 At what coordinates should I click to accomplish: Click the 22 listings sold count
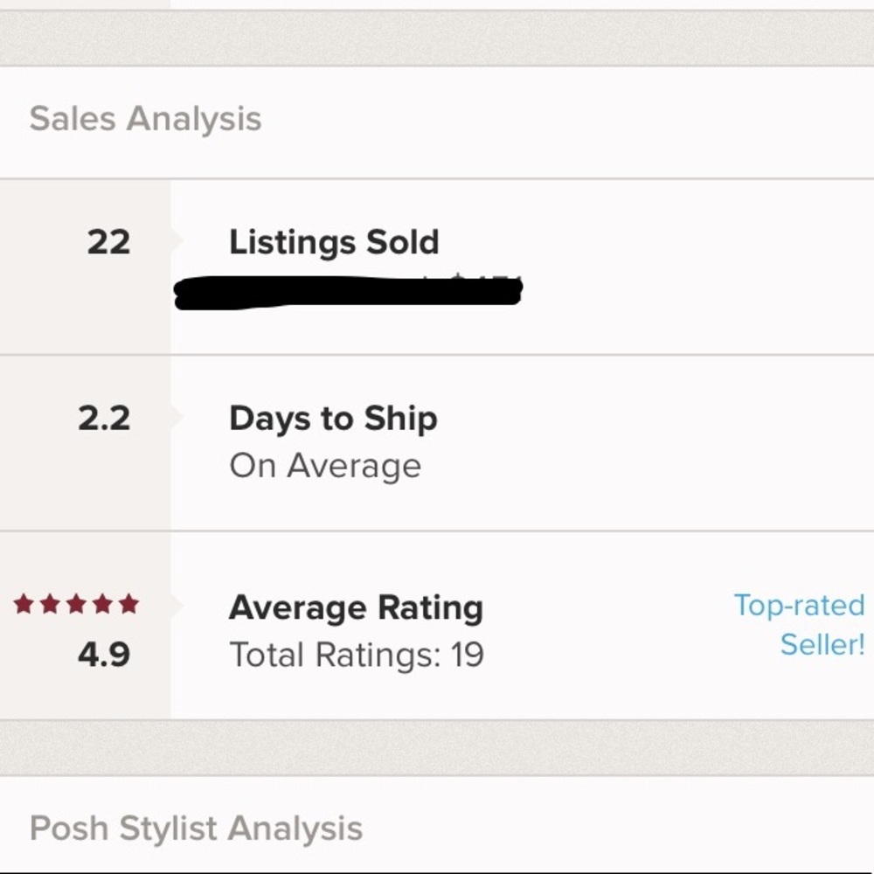pos(108,242)
